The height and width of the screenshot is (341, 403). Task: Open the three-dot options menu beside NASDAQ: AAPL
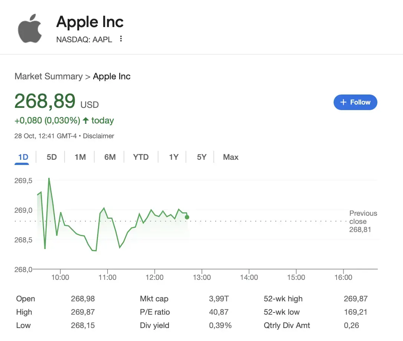[x=121, y=38]
